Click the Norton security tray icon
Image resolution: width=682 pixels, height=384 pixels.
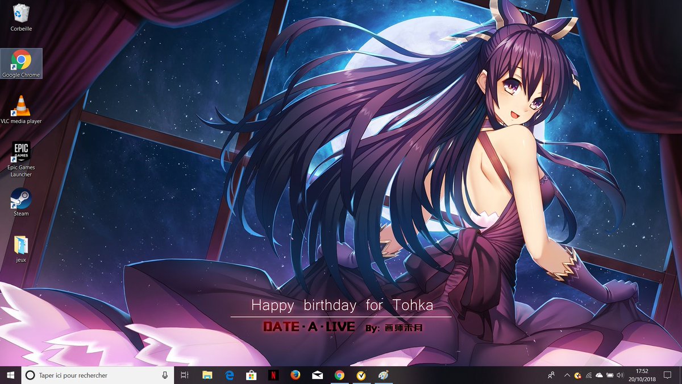577,375
